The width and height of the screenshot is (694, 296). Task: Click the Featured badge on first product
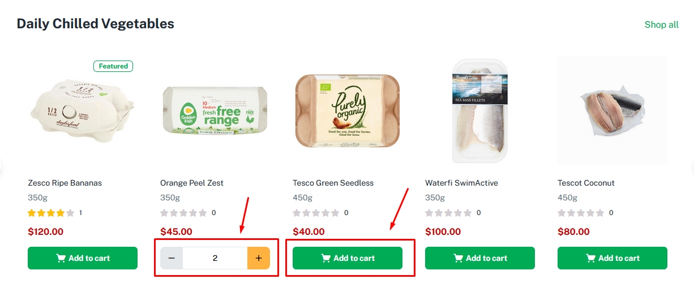(x=113, y=66)
